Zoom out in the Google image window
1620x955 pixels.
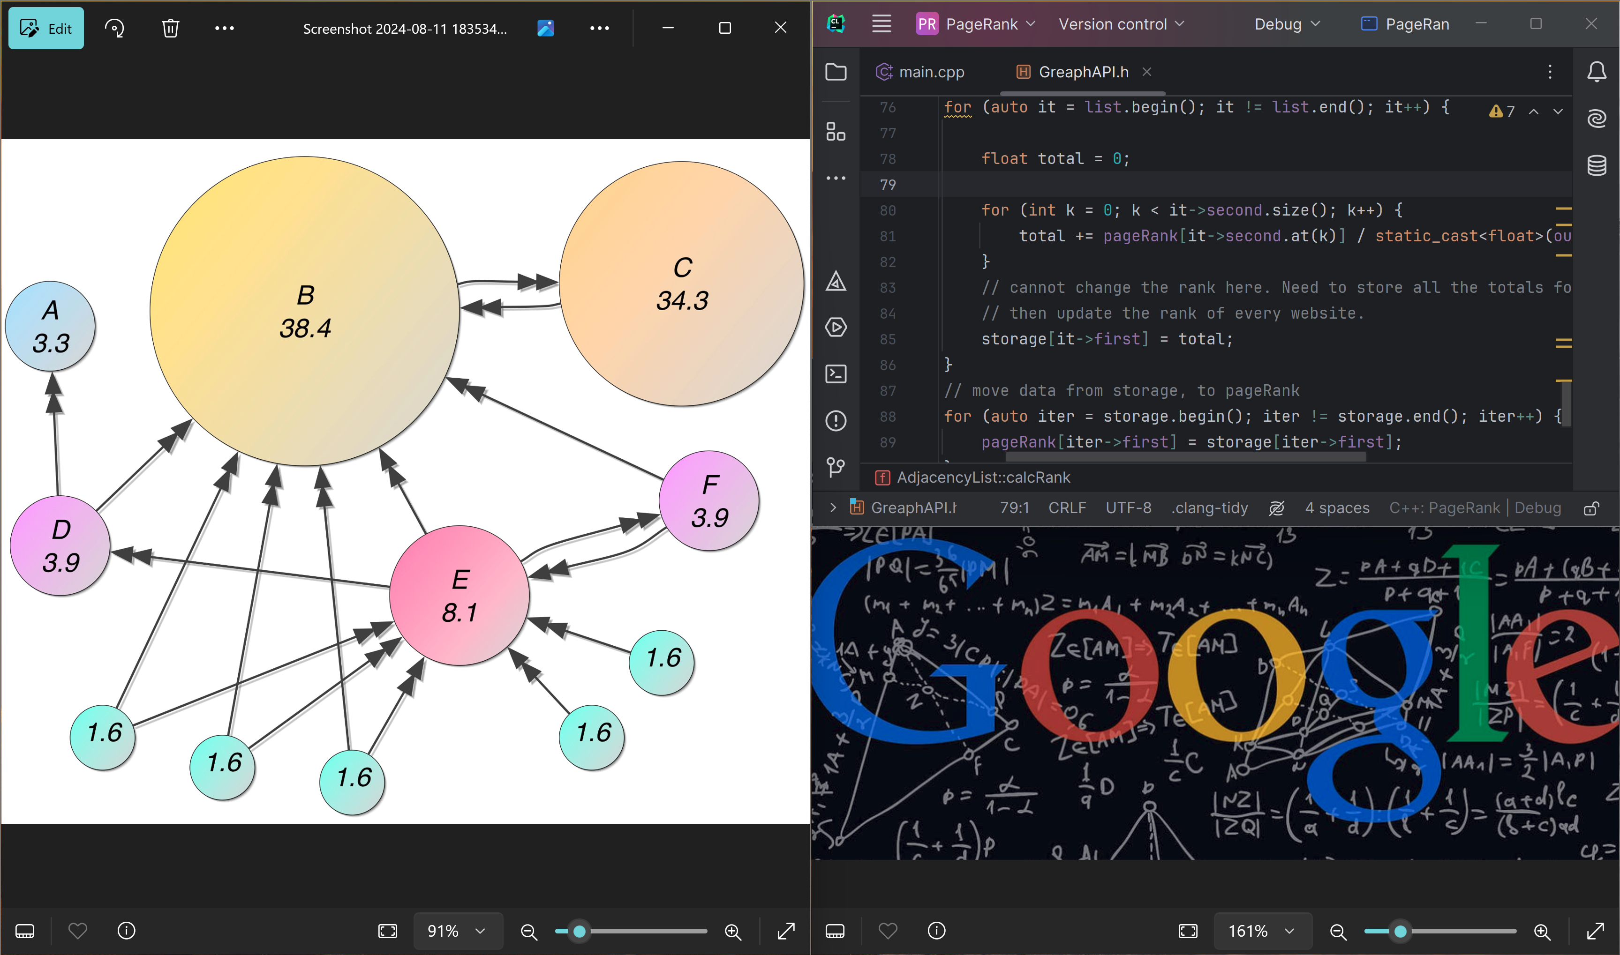1338,931
